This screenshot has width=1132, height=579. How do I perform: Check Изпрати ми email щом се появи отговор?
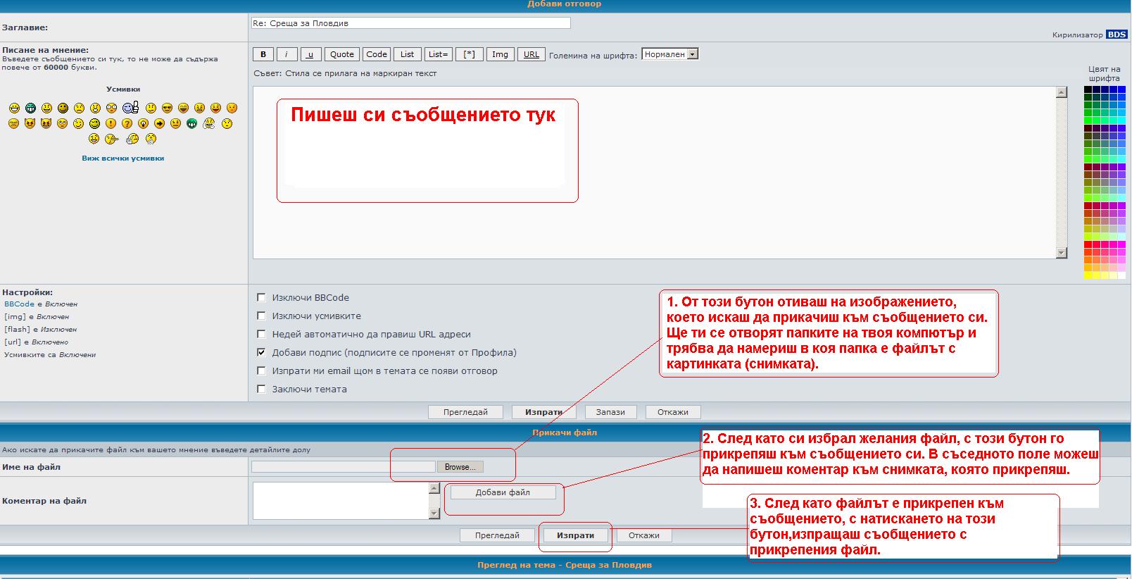click(261, 371)
